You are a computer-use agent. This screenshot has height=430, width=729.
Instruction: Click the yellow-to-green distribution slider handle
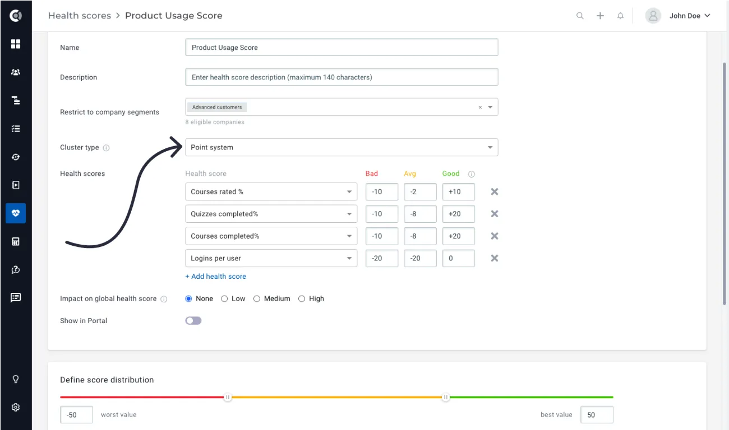[x=446, y=398]
